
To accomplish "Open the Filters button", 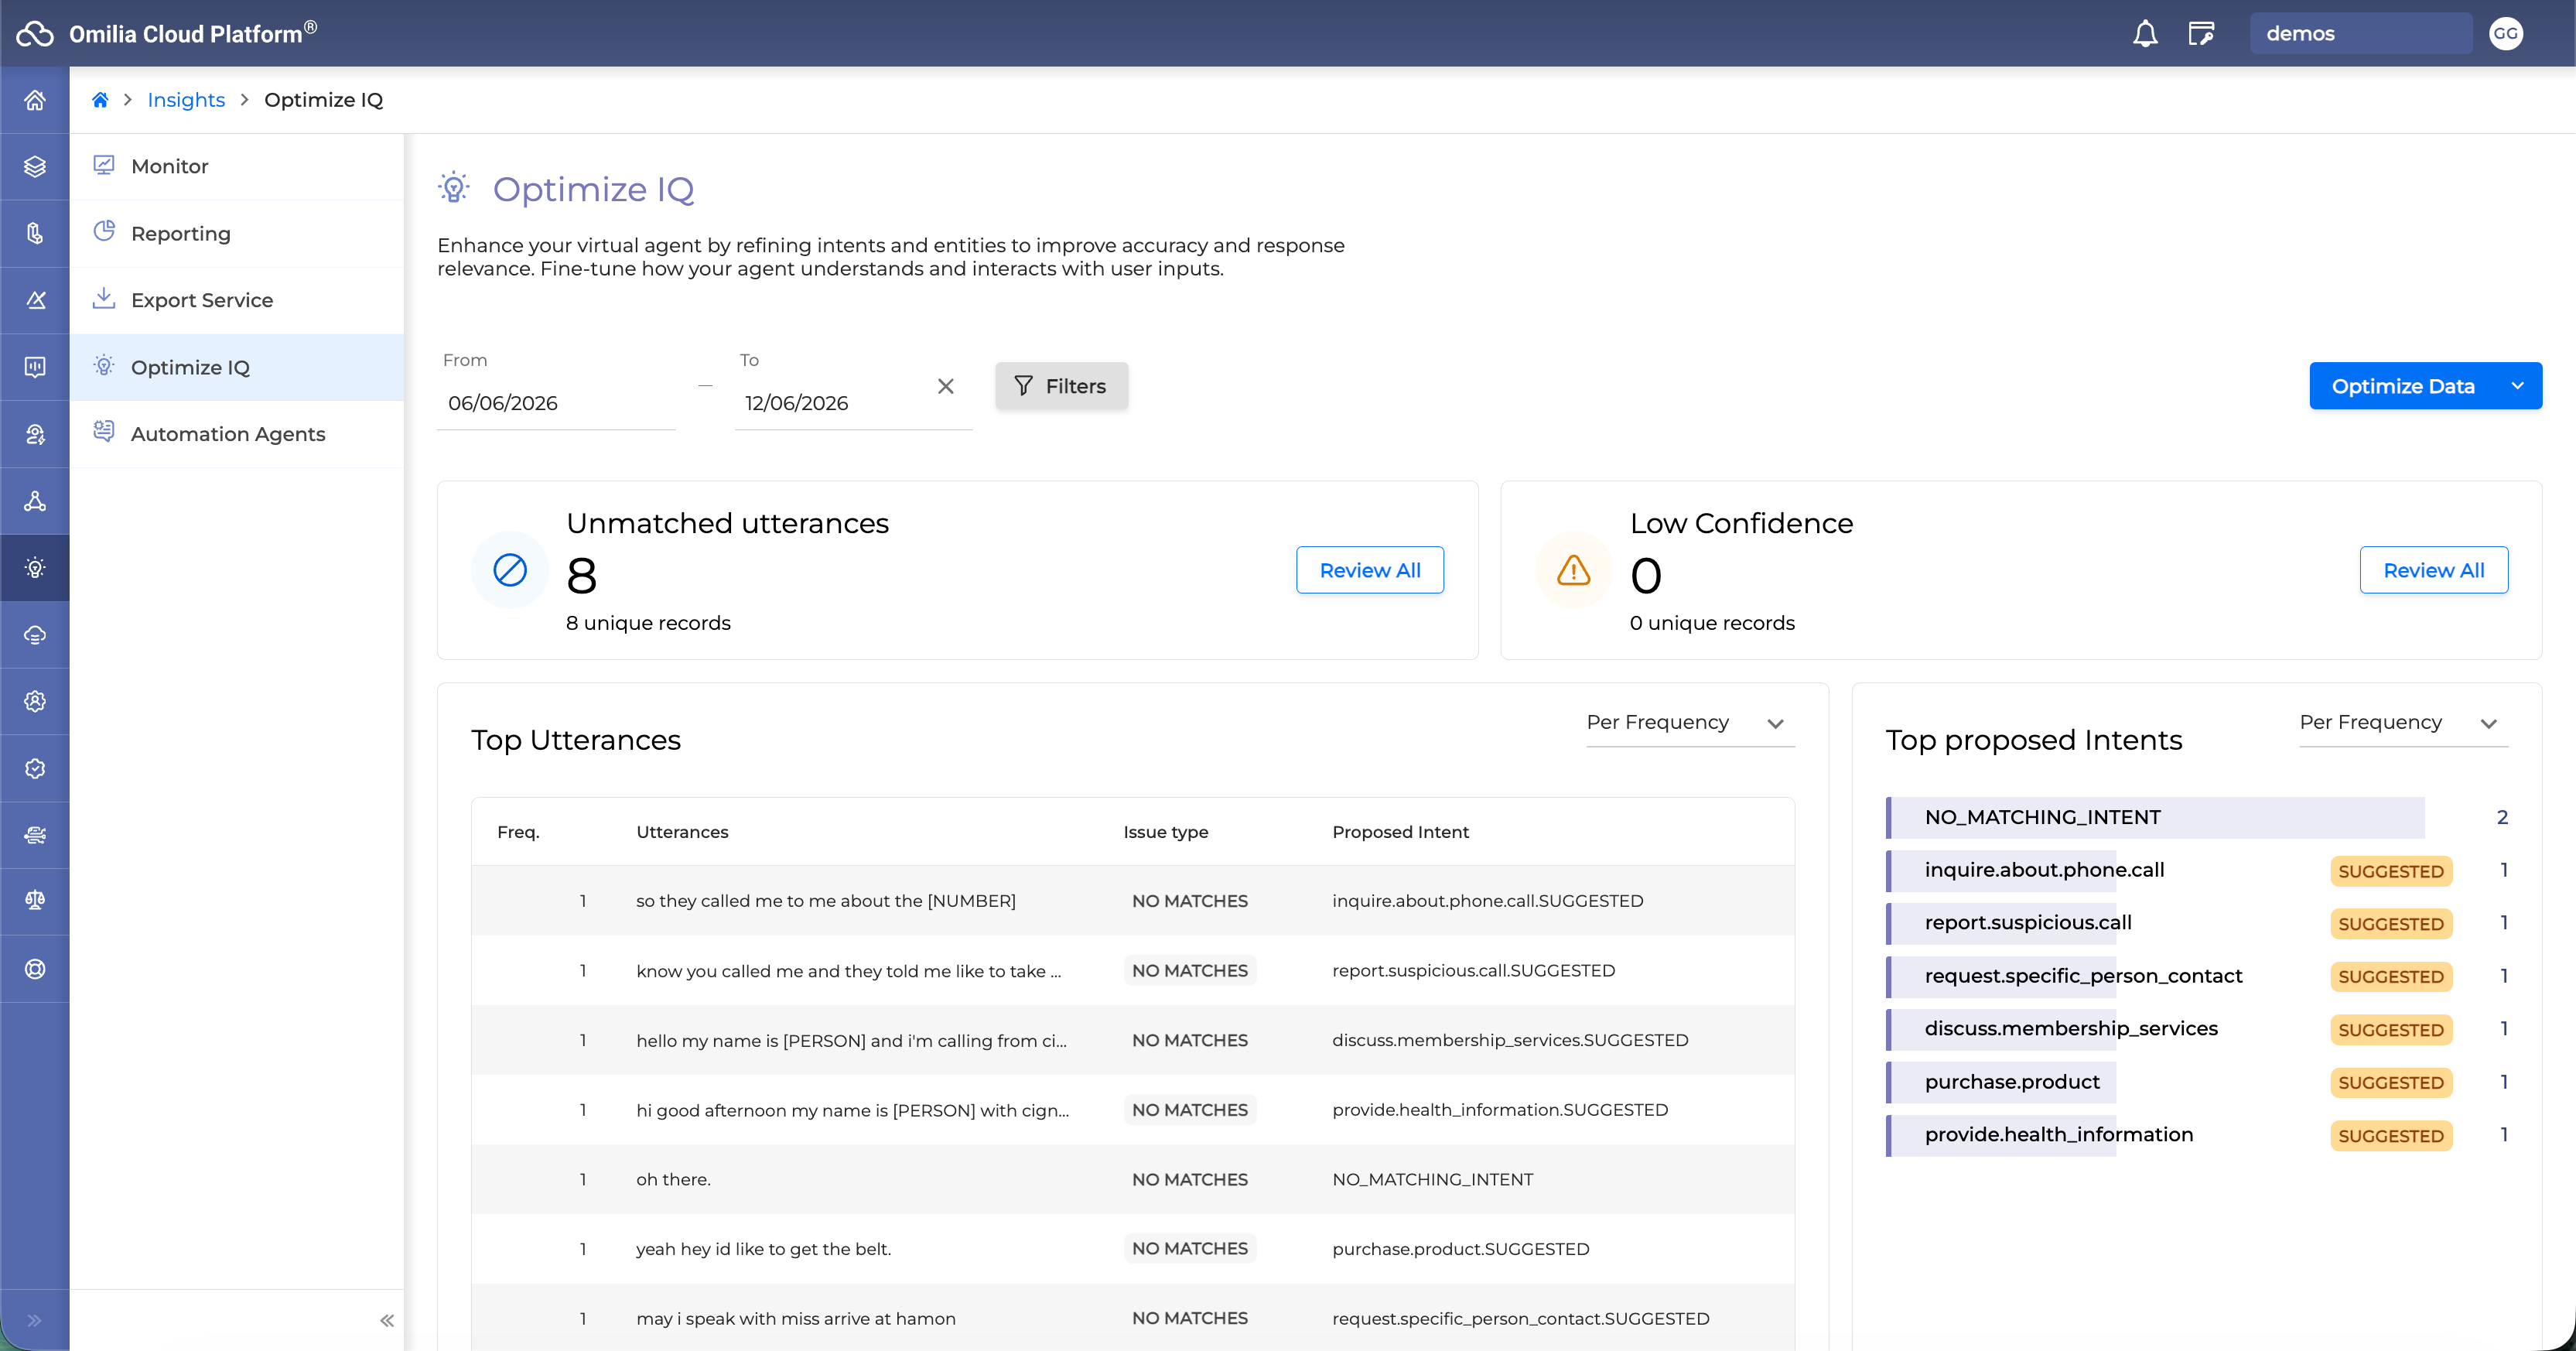I will click(x=1061, y=386).
